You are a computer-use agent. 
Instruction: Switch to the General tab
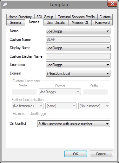pyautogui.click(x=16, y=23)
